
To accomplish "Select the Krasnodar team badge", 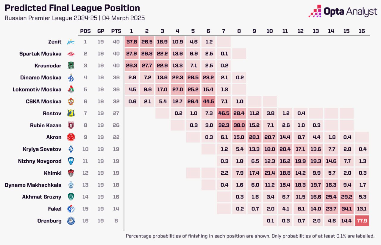I will [x=71, y=66].
